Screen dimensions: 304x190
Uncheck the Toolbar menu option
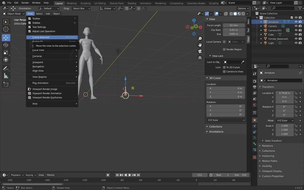click(30, 19)
